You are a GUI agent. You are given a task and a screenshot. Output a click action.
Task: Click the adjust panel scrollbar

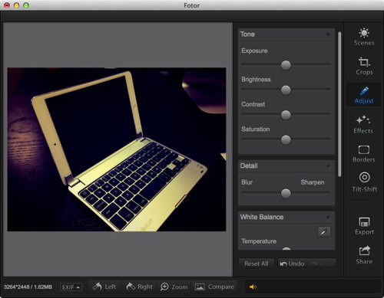tap(339, 104)
